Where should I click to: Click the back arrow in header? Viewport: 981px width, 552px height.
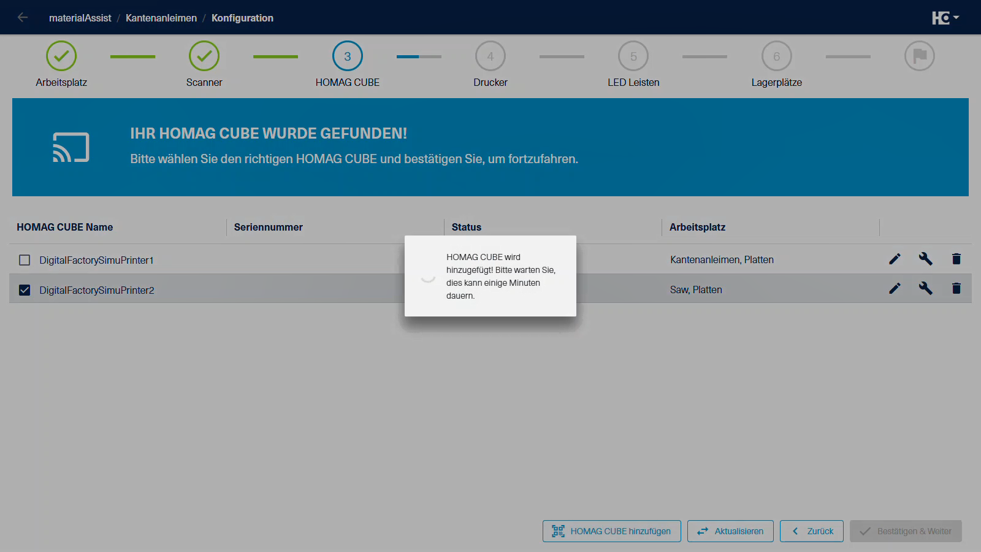click(x=23, y=18)
